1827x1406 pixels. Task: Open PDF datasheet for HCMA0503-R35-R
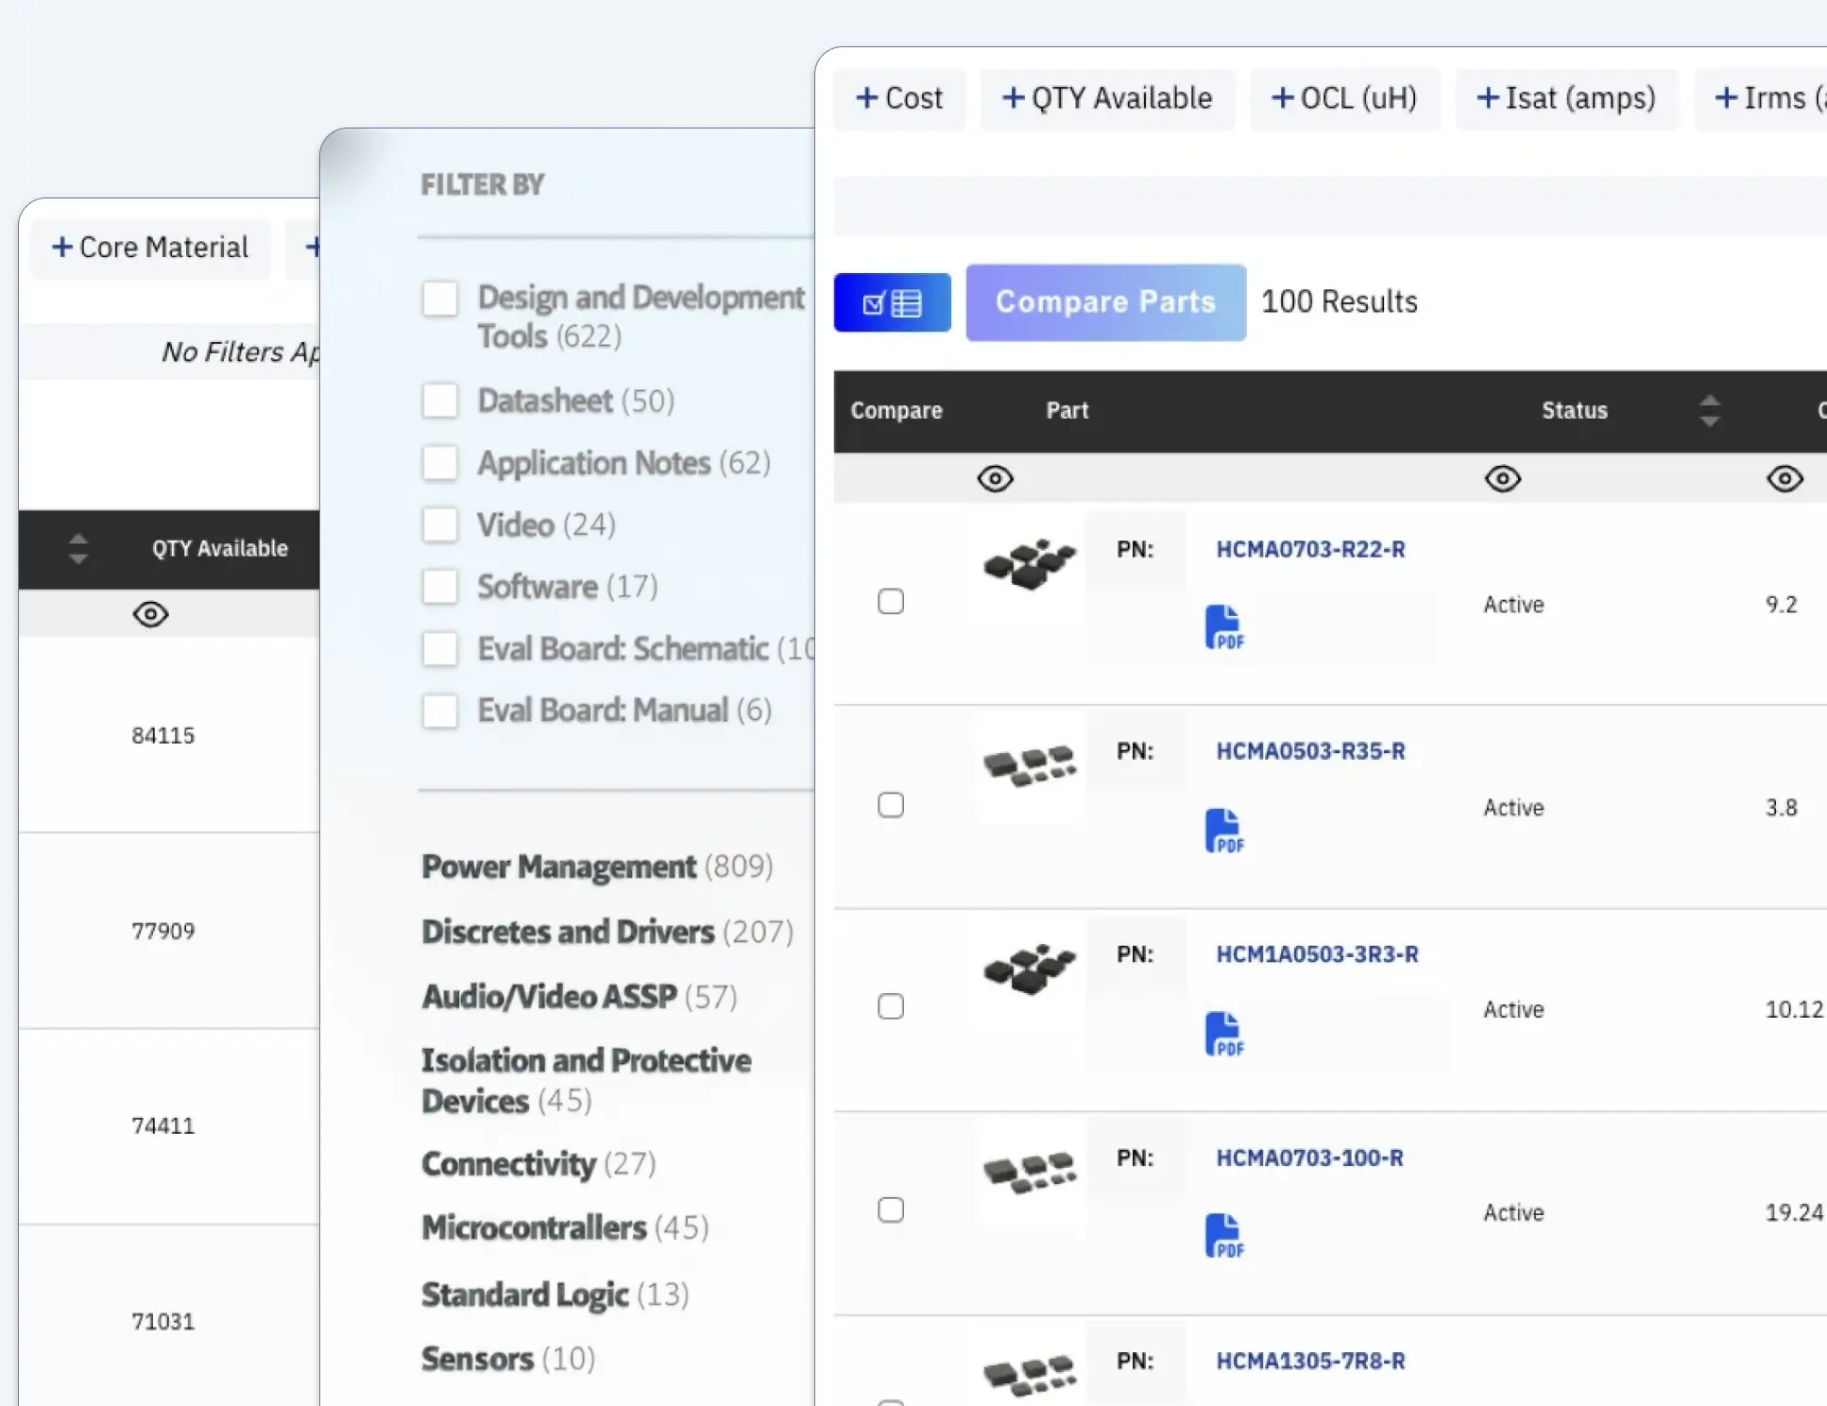pyautogui.click(x=1224, y=832)
